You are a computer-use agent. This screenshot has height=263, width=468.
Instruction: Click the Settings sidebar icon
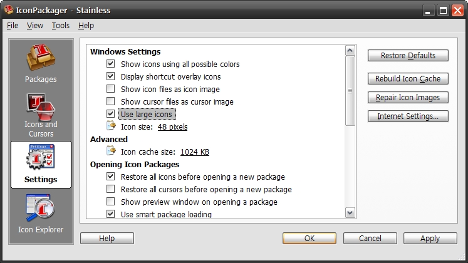(41, 157)
